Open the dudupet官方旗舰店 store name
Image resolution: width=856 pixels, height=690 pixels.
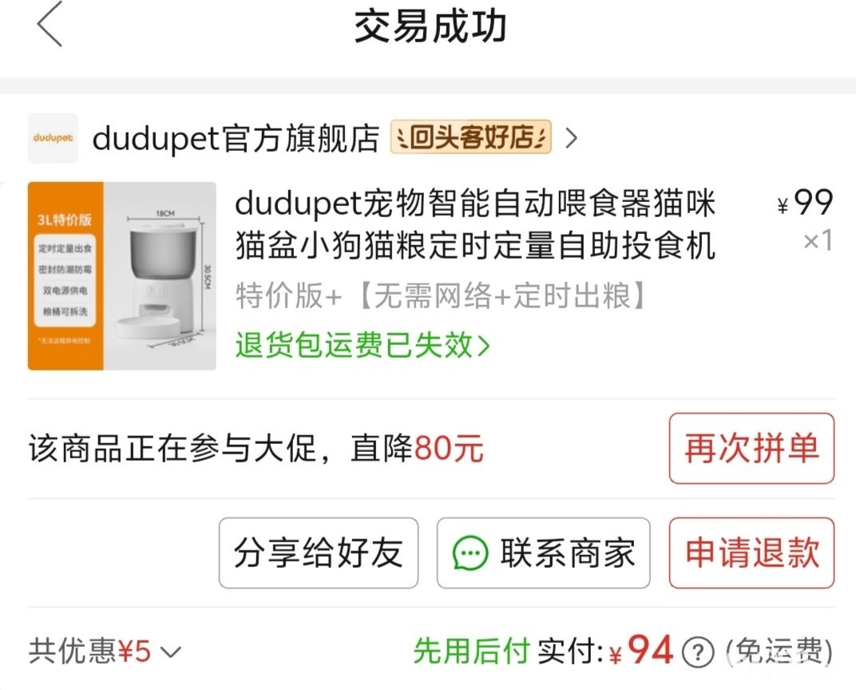click(236, 138)
